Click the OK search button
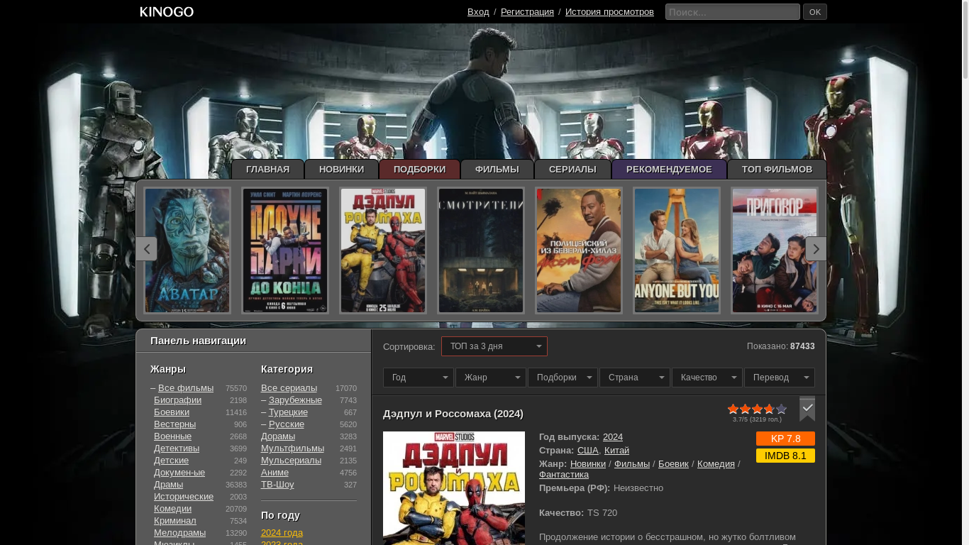 (x=815, y=12)
